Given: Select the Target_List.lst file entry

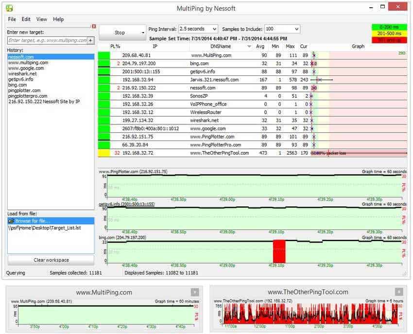Looking at the screenshot, I should tap(45, 228).
